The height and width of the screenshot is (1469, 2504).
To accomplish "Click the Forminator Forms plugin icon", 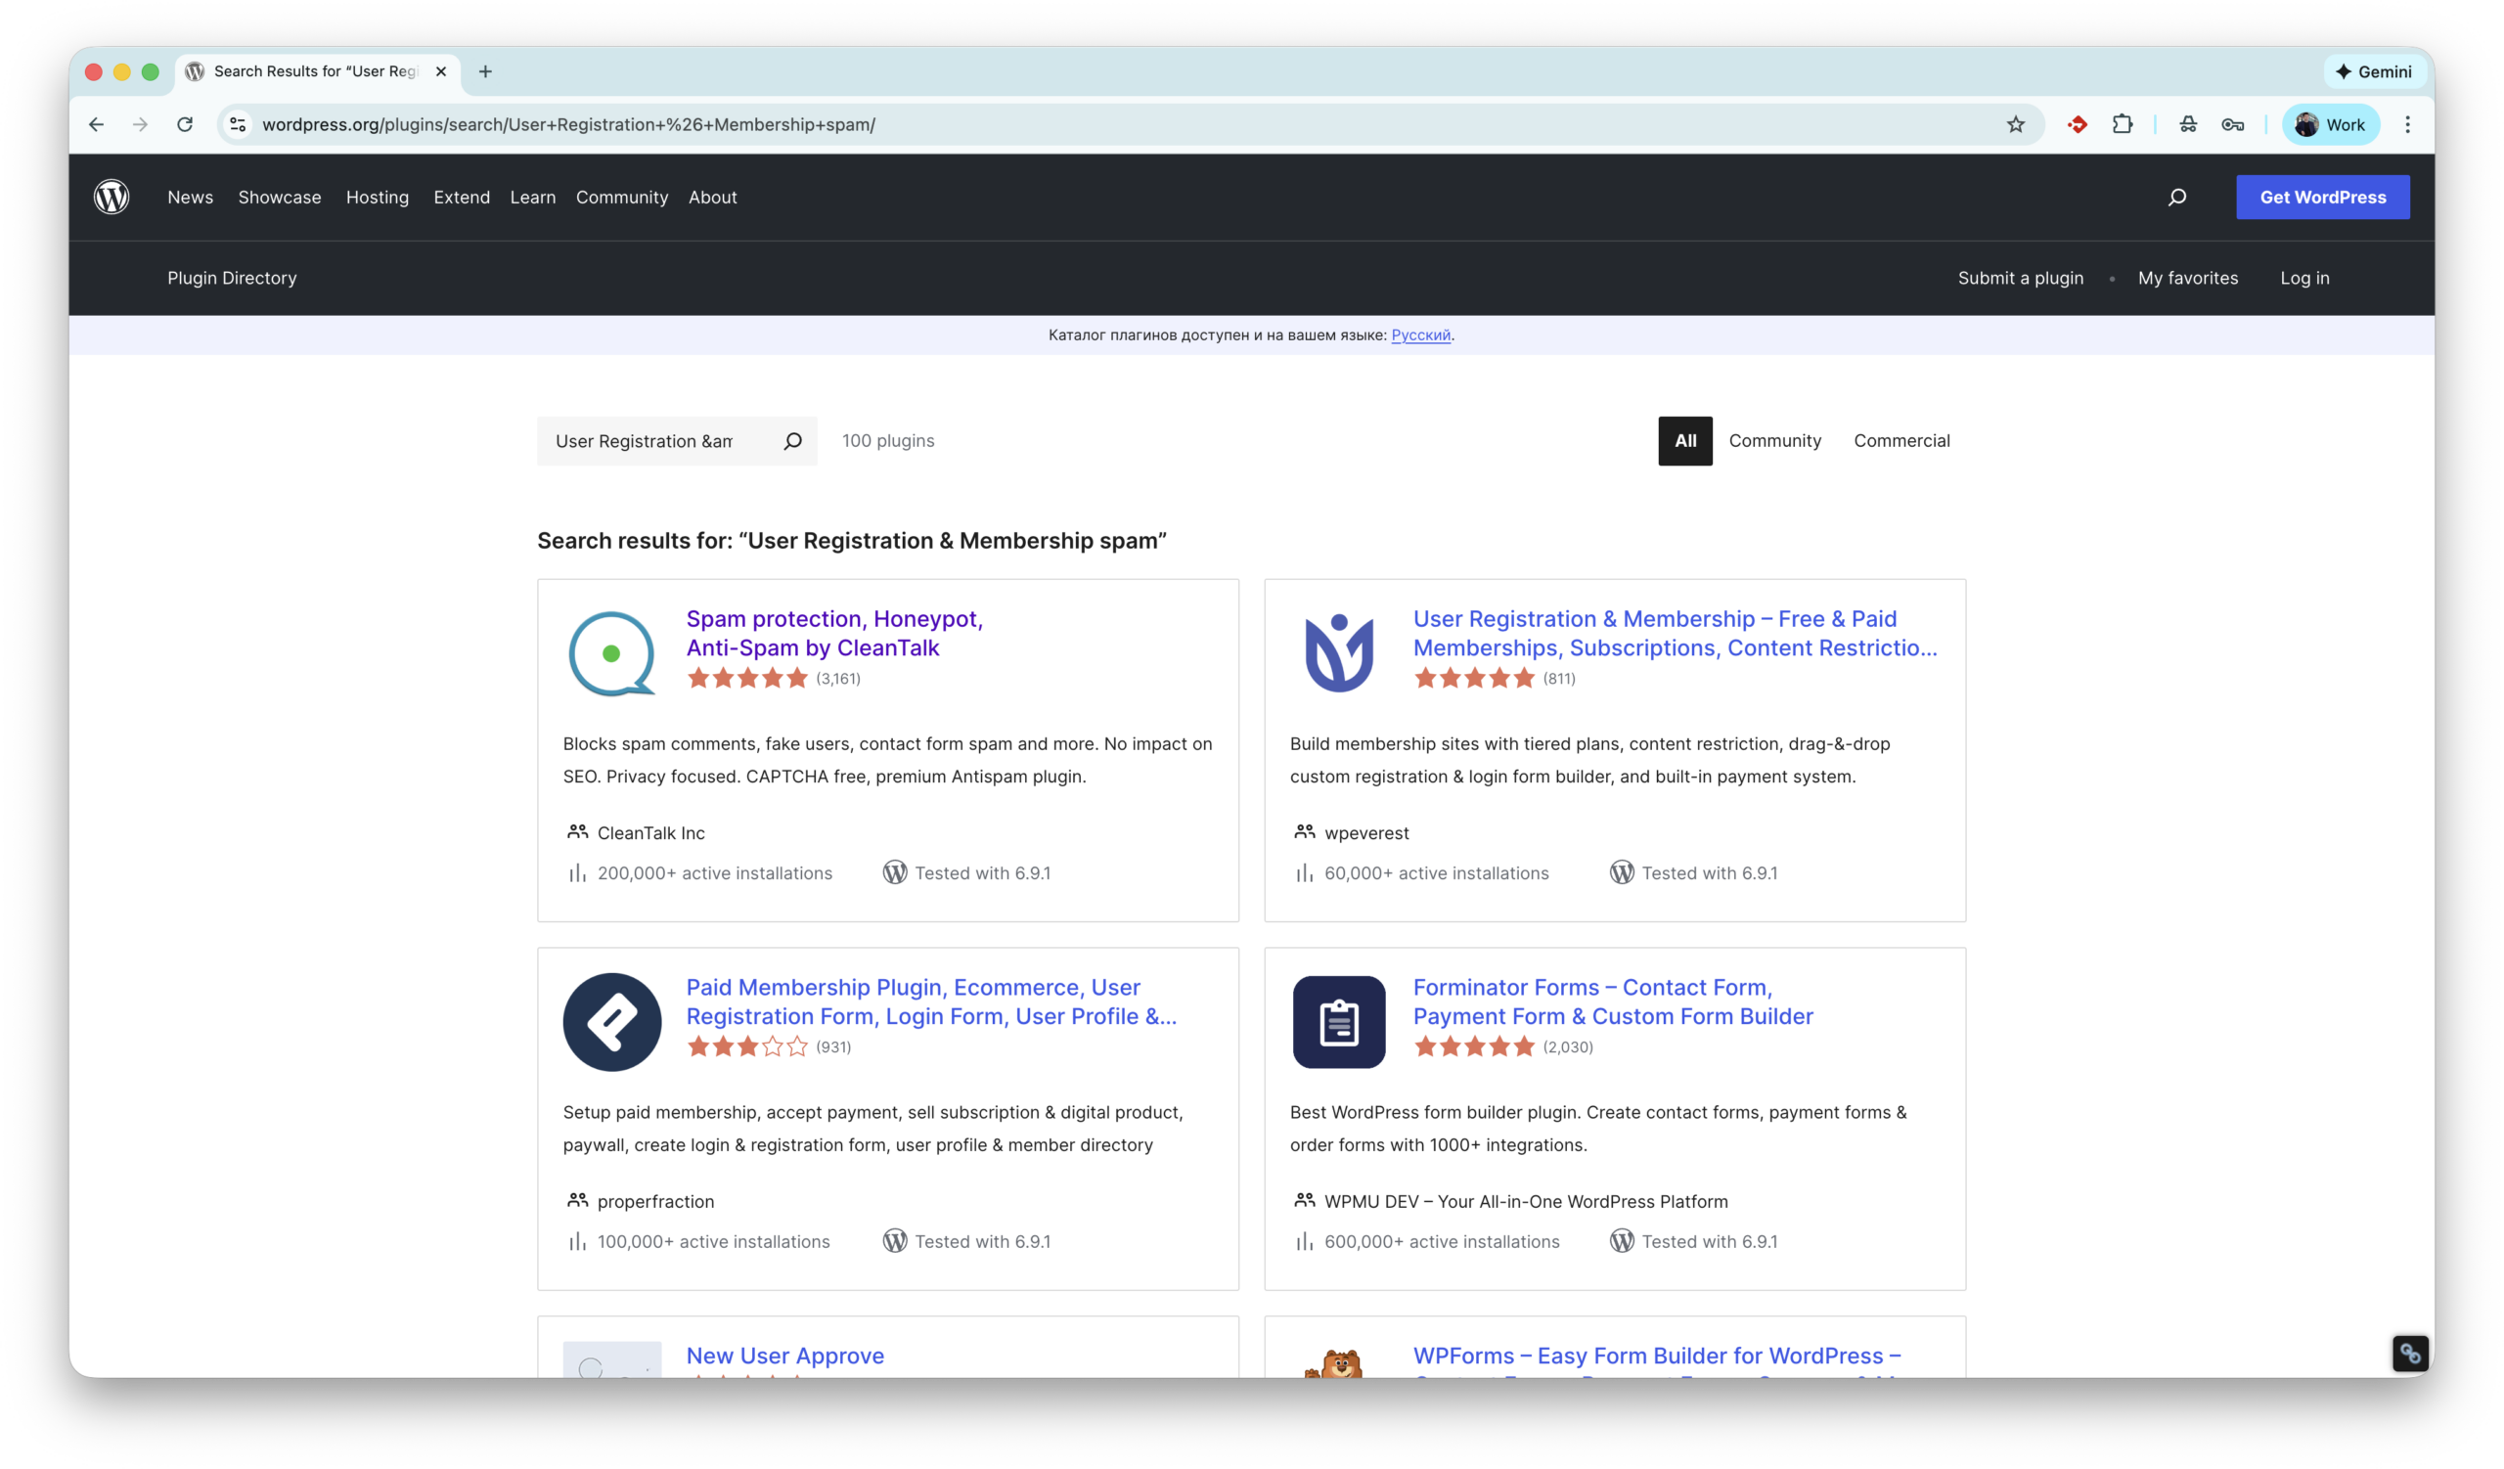I will tap(1338, 1022).
